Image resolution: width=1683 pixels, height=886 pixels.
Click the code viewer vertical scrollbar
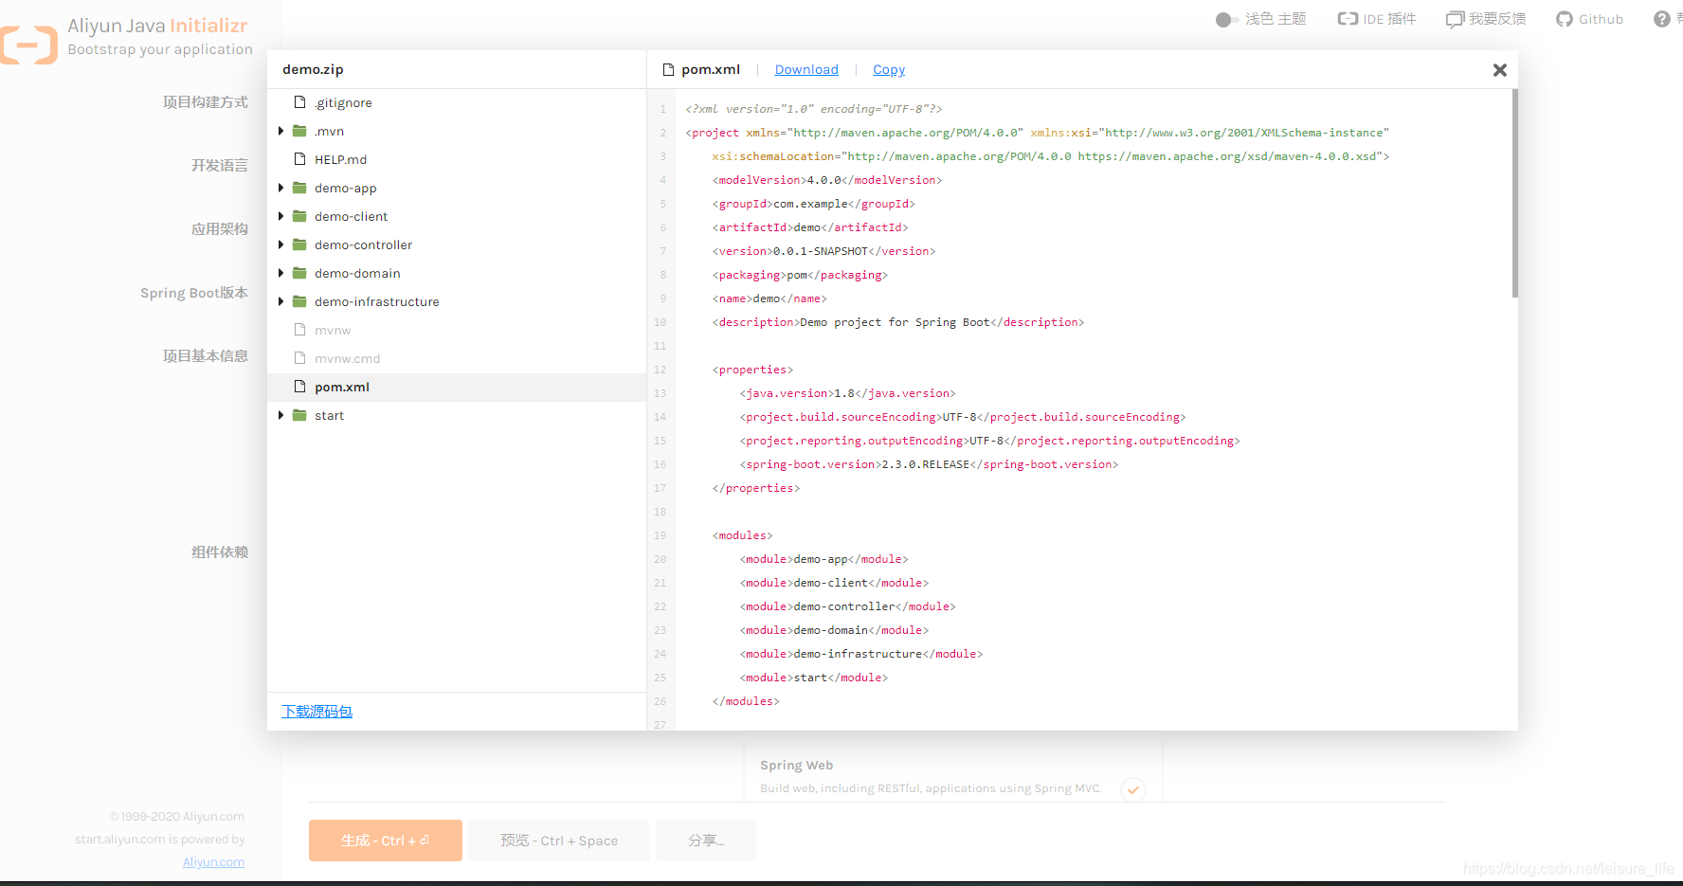tap(1514, 193)
